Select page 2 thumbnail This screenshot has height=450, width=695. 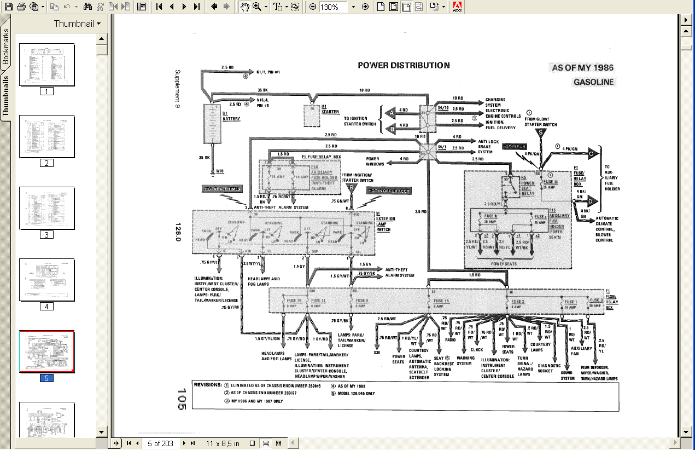click(x=47, y=136)
